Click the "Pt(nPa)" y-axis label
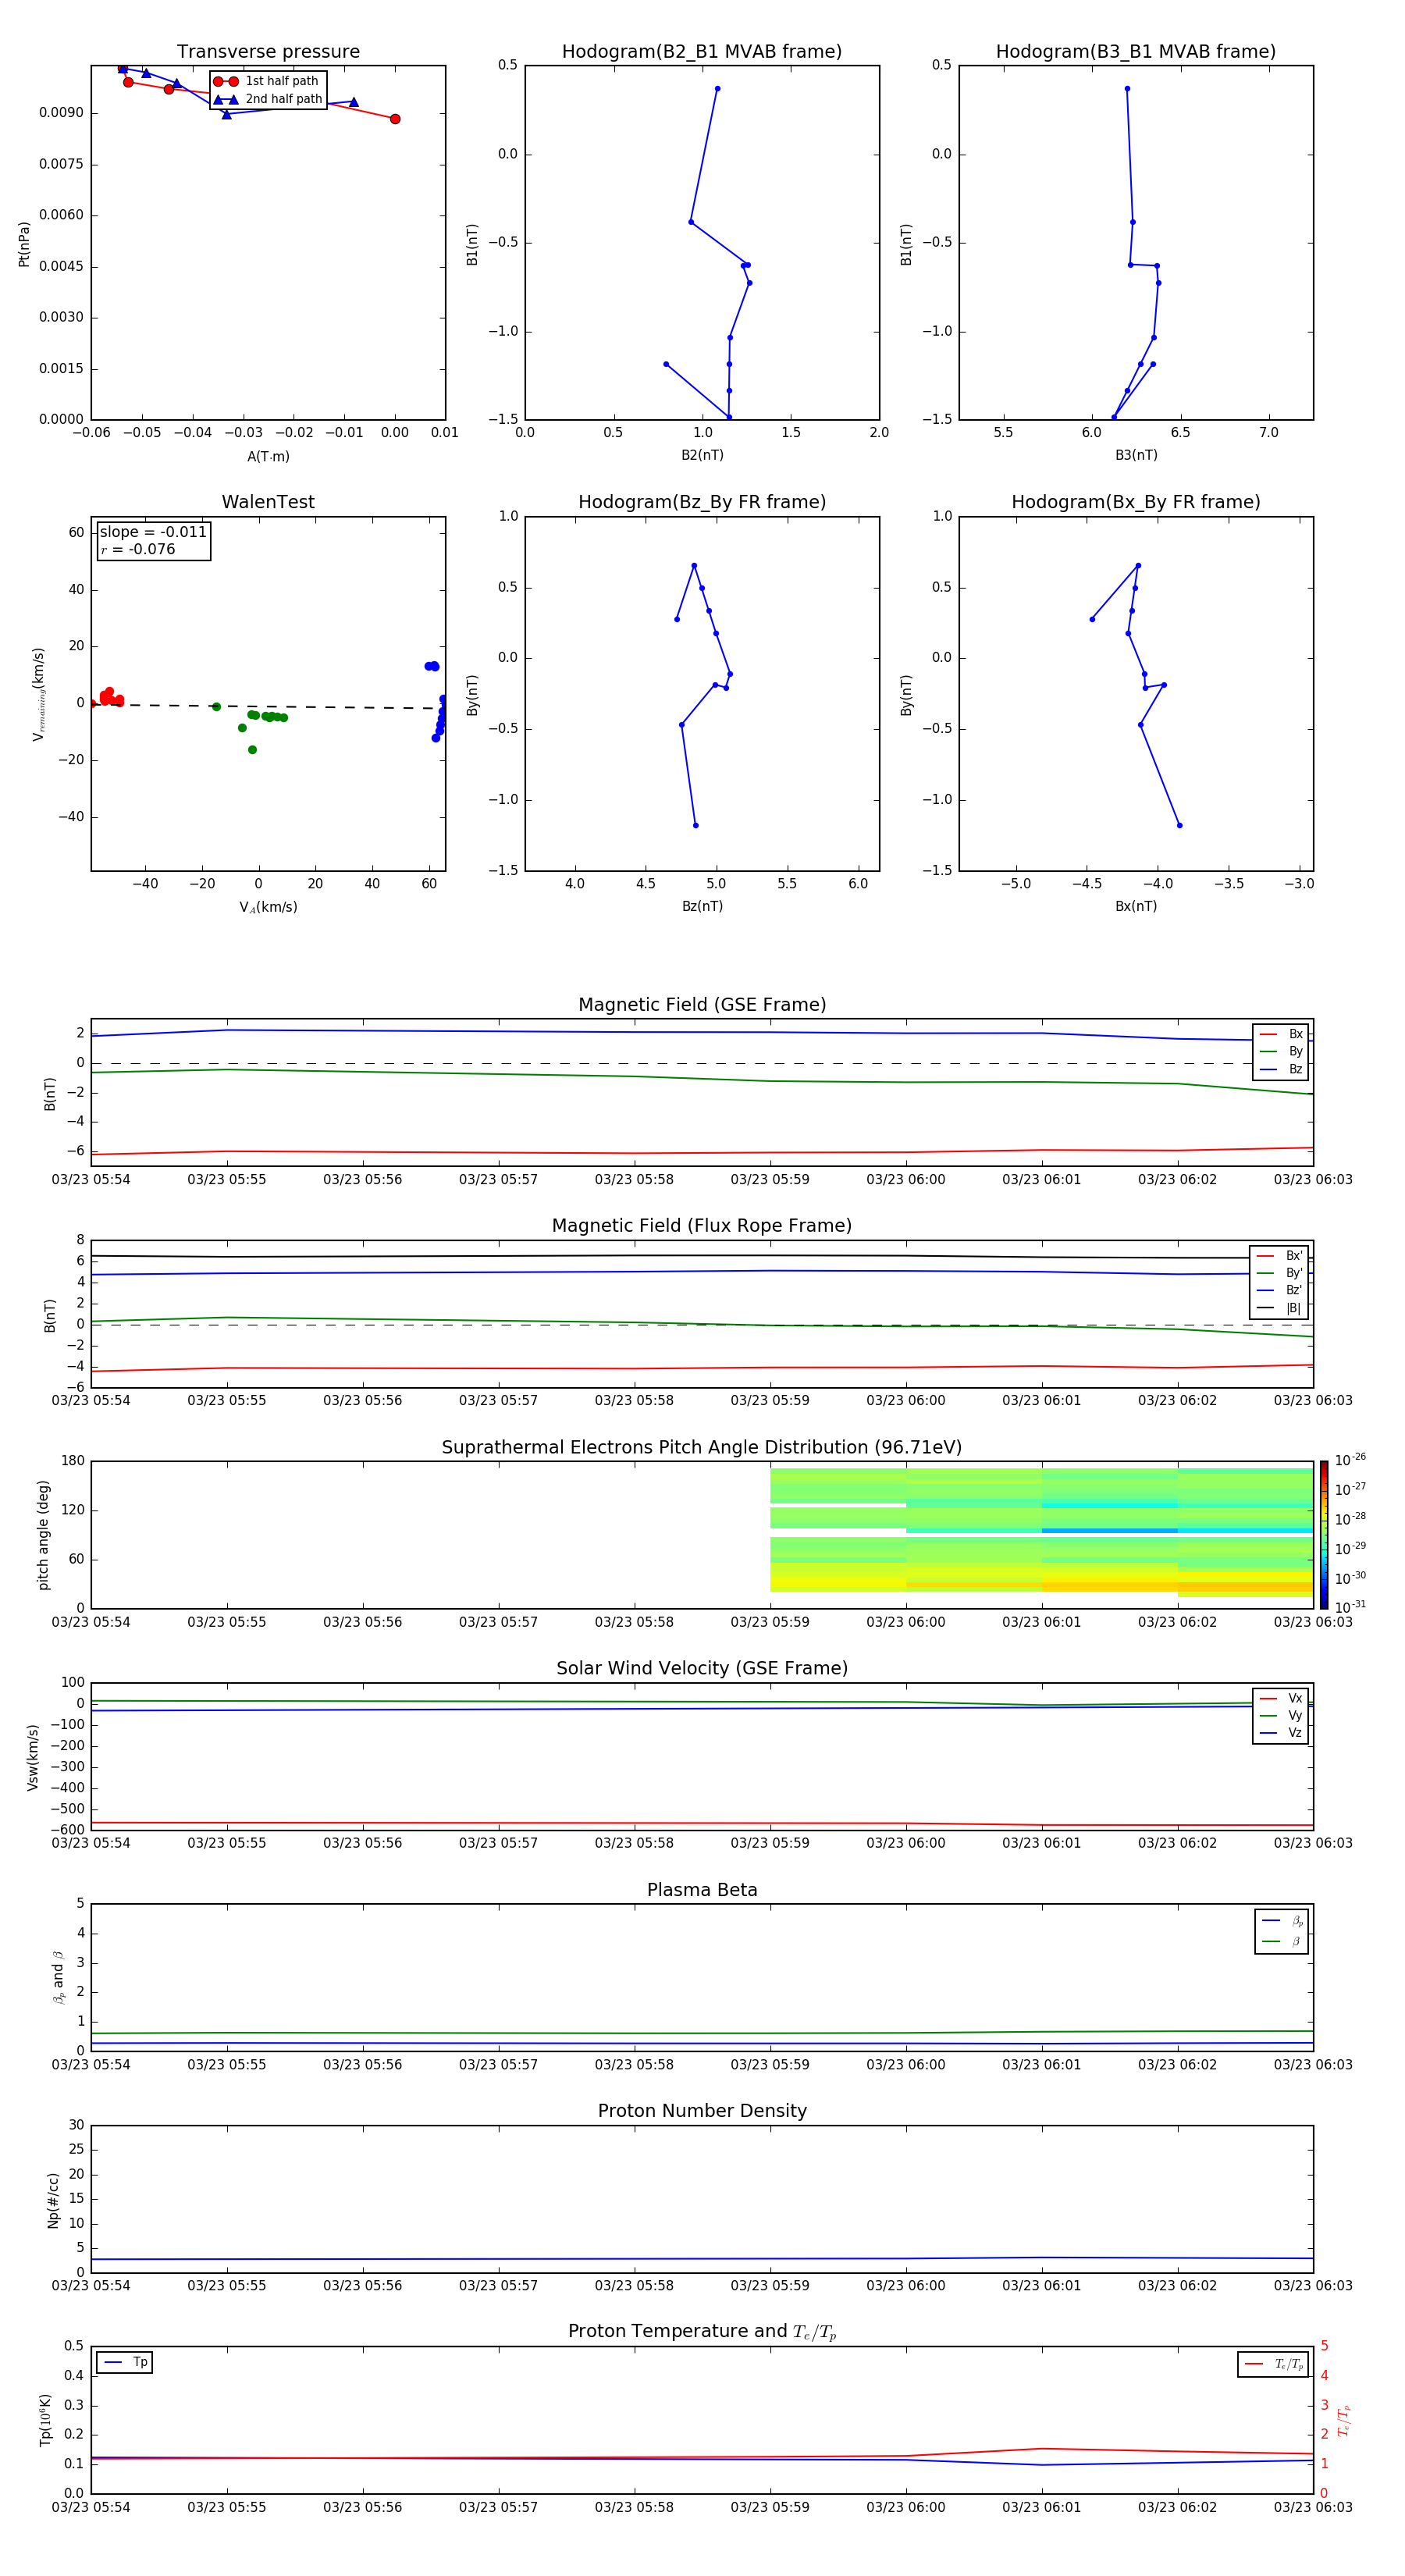Screen dimensions: 1405x2576 pos(24,243)
